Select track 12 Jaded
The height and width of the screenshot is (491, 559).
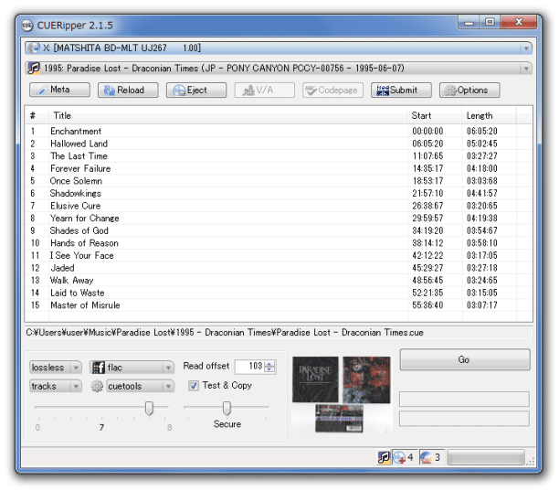278,268
